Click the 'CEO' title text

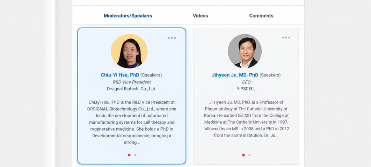[246, 82]
